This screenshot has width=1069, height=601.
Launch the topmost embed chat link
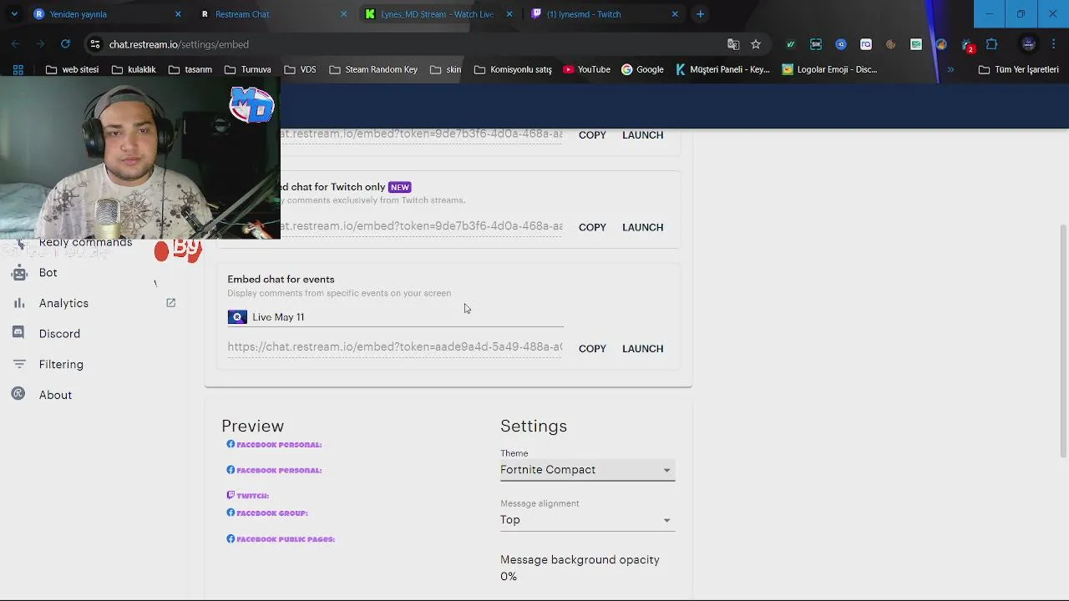642,135
